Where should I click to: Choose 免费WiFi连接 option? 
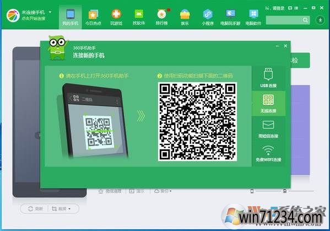pyautogui.click(x=268, y=154)
